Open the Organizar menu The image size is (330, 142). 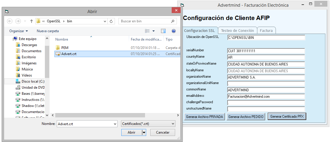pos(19,31)
